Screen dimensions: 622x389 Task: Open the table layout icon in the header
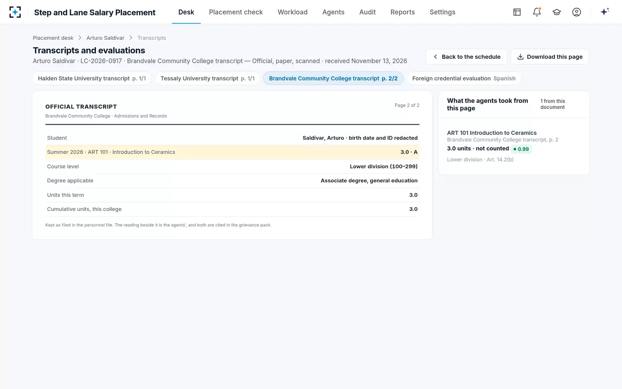click(517, 12)
